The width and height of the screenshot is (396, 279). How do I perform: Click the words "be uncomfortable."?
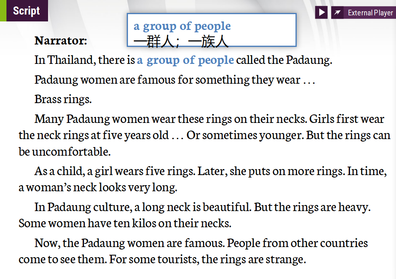click(x=65, y=152)
